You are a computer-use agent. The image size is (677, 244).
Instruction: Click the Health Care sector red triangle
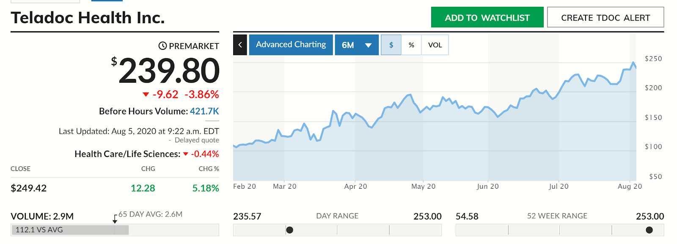(x=185, y=154)
